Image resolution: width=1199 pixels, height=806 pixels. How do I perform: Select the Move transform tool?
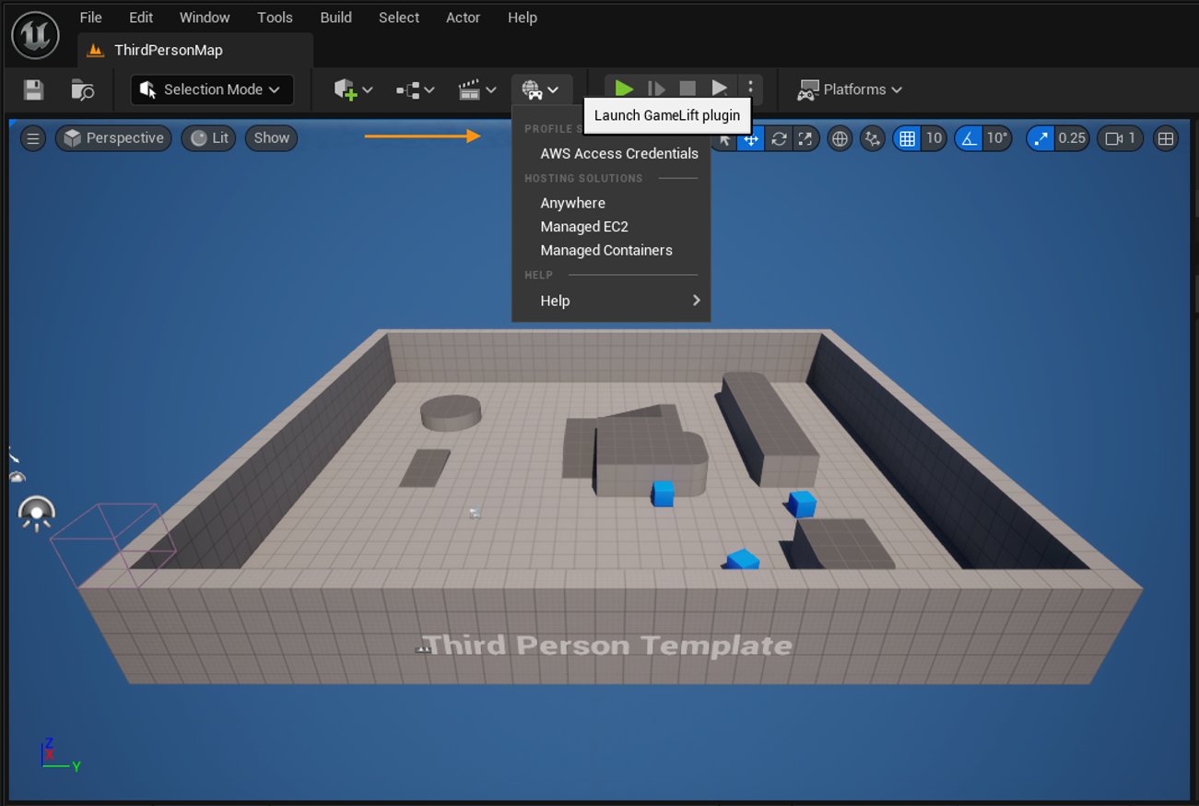751,138
